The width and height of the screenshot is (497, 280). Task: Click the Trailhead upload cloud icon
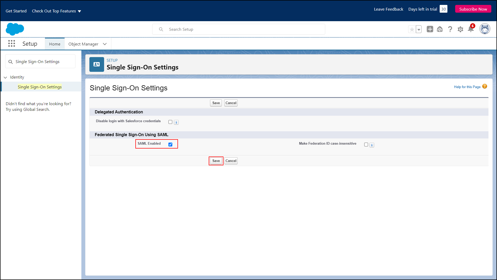(440, 29)
